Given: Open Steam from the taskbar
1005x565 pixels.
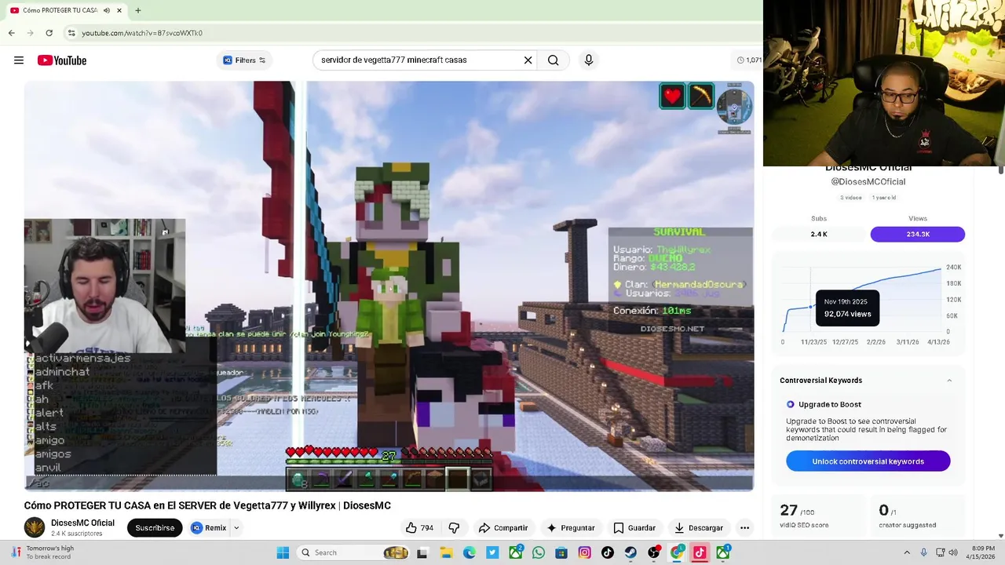Looking at the screenshot, I should pyautogui.click(x=631, y=552).
